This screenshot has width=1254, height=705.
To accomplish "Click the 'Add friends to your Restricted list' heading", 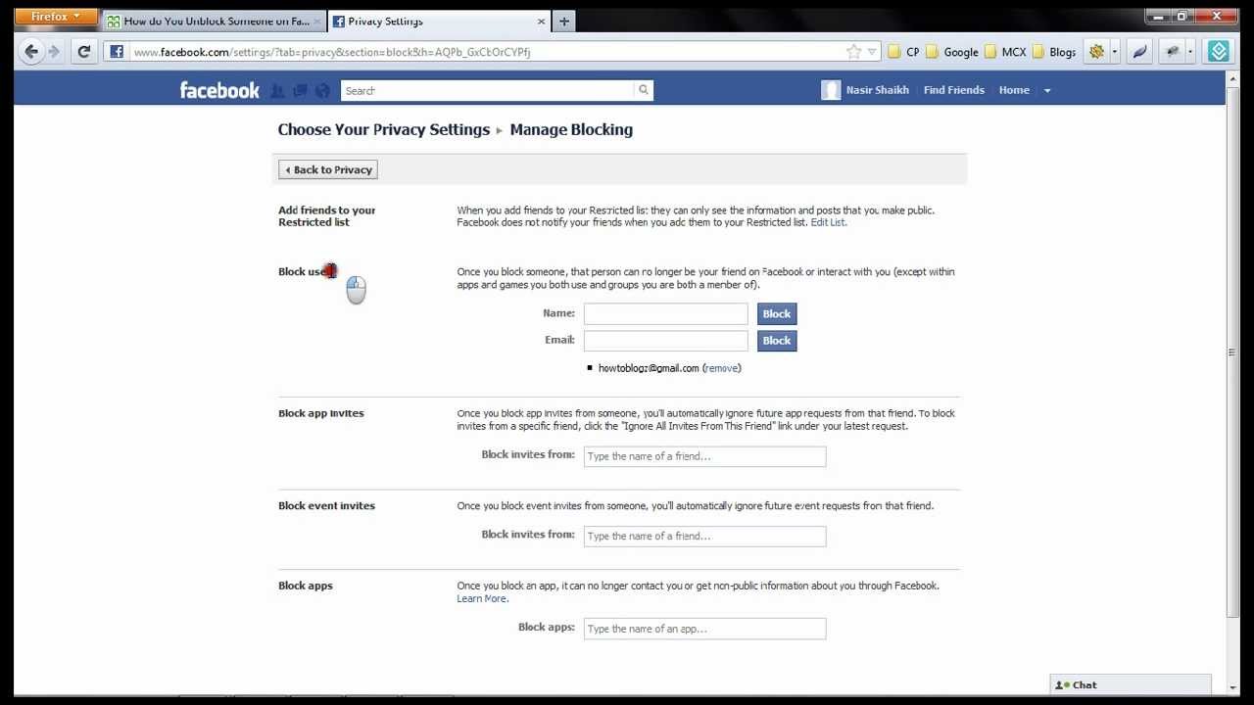I will point(326,215).
